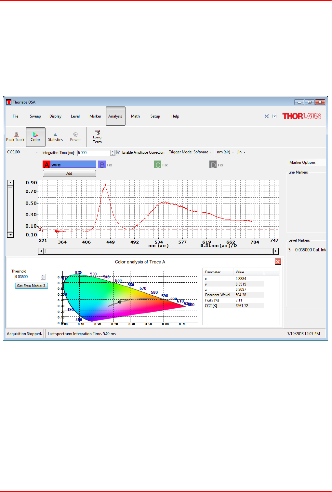Select the Dominant Wavelength row 564.38
This screenshot has width=332, height=492.
(234, 295)
